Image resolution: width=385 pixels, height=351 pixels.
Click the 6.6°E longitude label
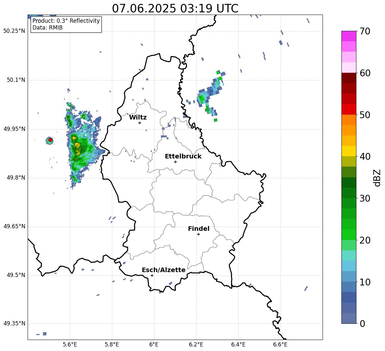(x=280, y=345)
